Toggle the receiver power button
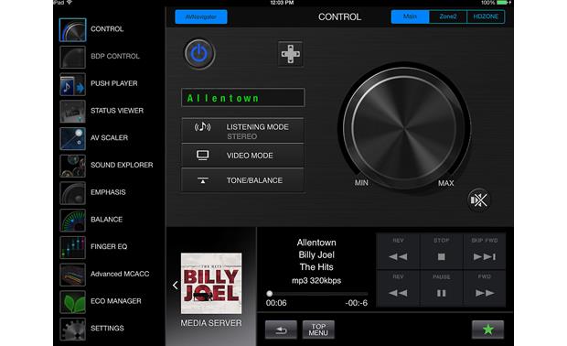567x346 pixels. coord(199,54)
